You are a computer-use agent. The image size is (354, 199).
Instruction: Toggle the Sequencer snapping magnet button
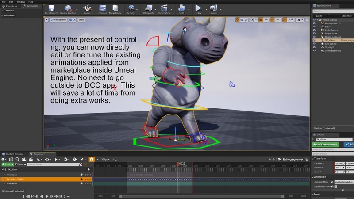92,159
